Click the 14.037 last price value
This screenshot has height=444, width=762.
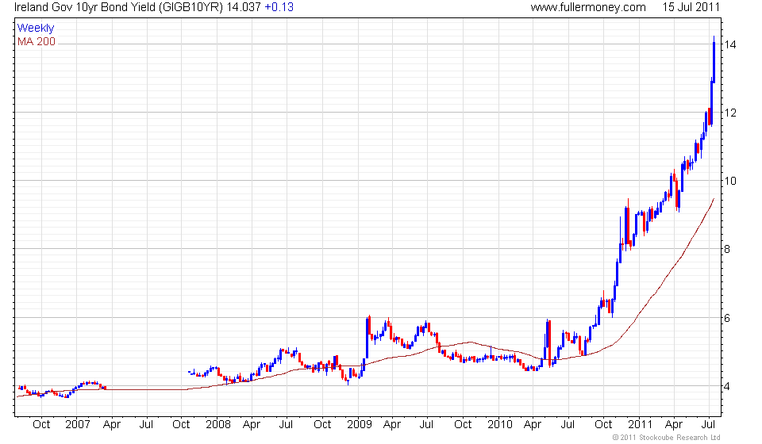(244, 7)
